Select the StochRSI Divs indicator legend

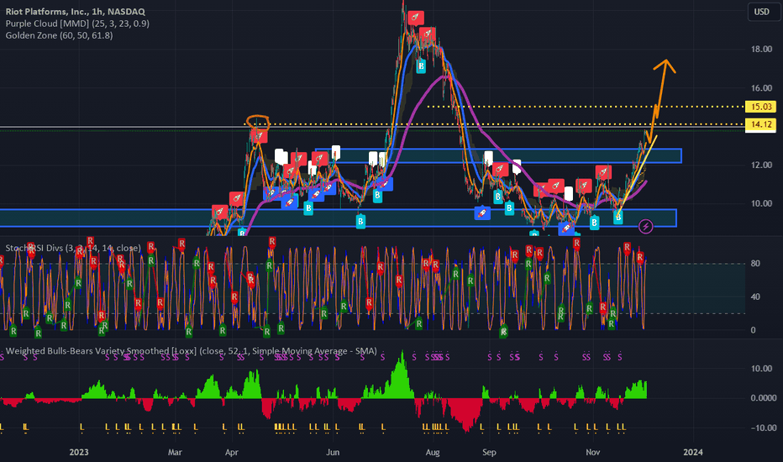coord(73,248)
